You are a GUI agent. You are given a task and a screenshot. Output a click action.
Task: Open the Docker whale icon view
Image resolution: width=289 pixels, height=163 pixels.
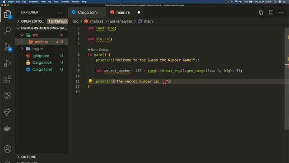tap(7, 128)
